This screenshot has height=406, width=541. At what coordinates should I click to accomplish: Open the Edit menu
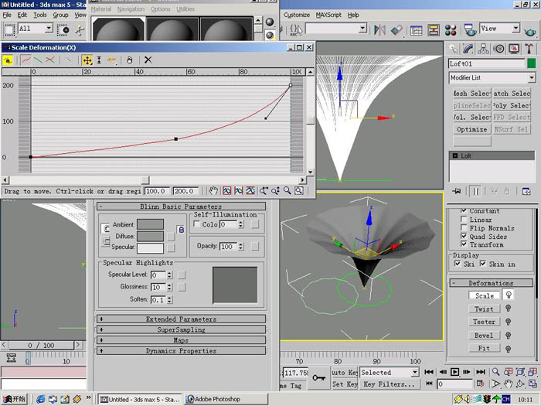point(22,15)
